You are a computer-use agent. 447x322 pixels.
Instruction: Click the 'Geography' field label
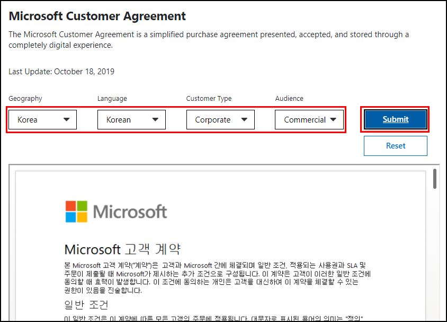point(25,99)
